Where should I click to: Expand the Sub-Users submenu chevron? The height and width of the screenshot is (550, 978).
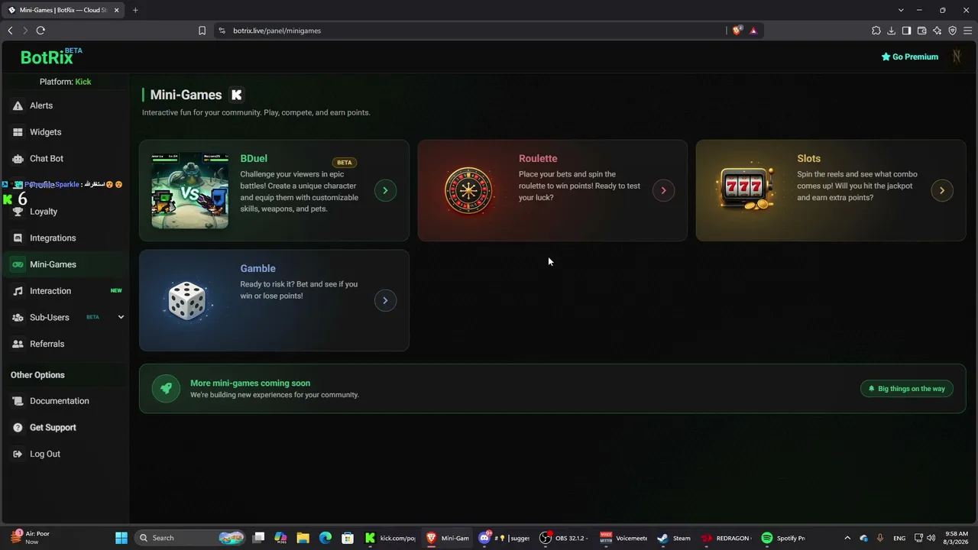pyautogui.click(x=121, y=317)
